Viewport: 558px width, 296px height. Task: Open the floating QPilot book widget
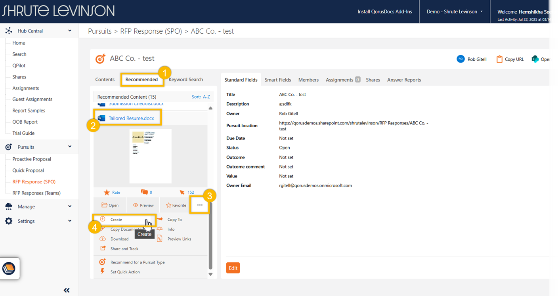(10, 269)
